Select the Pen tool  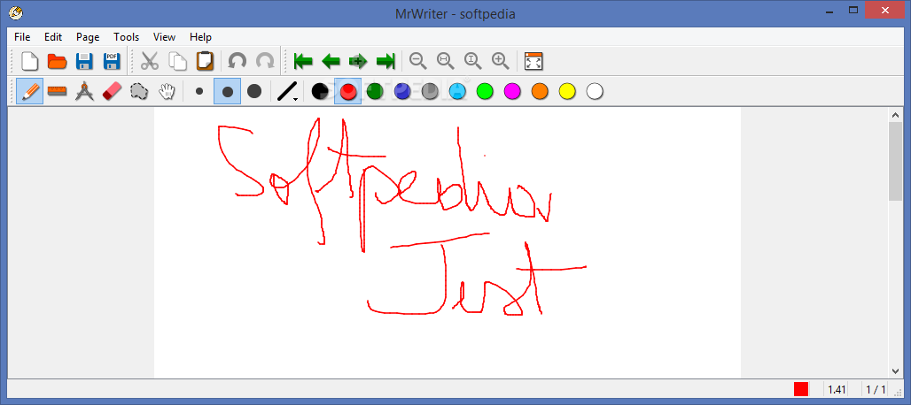29,91
